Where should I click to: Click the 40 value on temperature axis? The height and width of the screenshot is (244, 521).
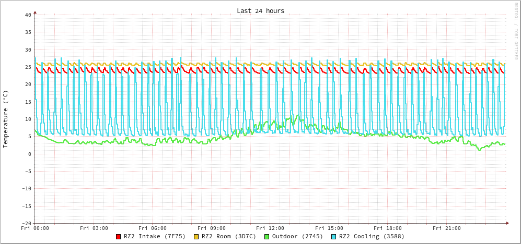click(x=28, y=15)
